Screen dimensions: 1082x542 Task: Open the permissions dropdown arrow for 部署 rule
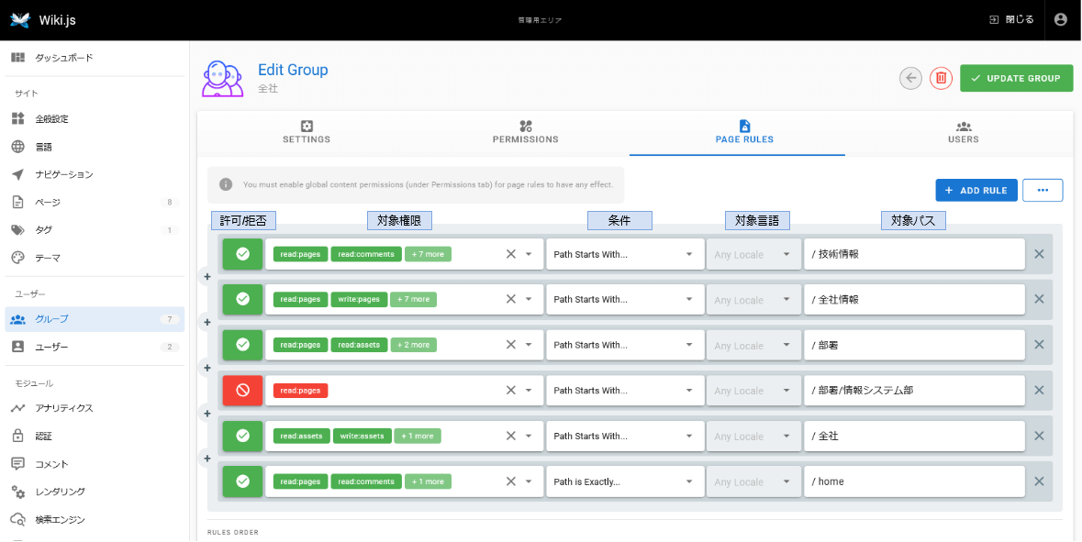(529, 345)
